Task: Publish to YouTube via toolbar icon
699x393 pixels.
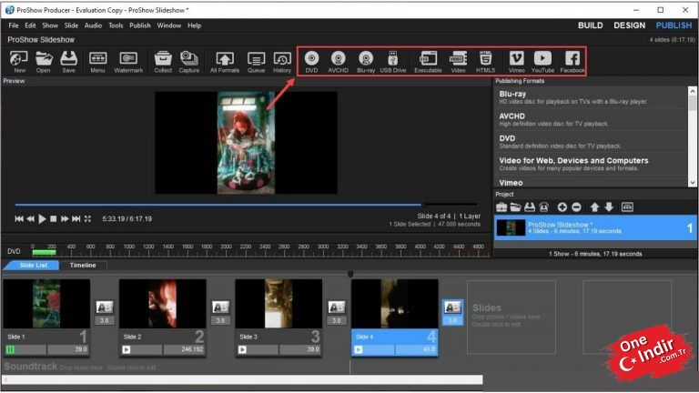Action: point(542,62)
